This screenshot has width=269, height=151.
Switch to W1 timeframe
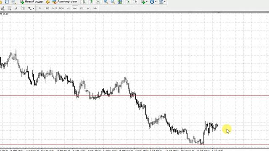pos(89,8)
